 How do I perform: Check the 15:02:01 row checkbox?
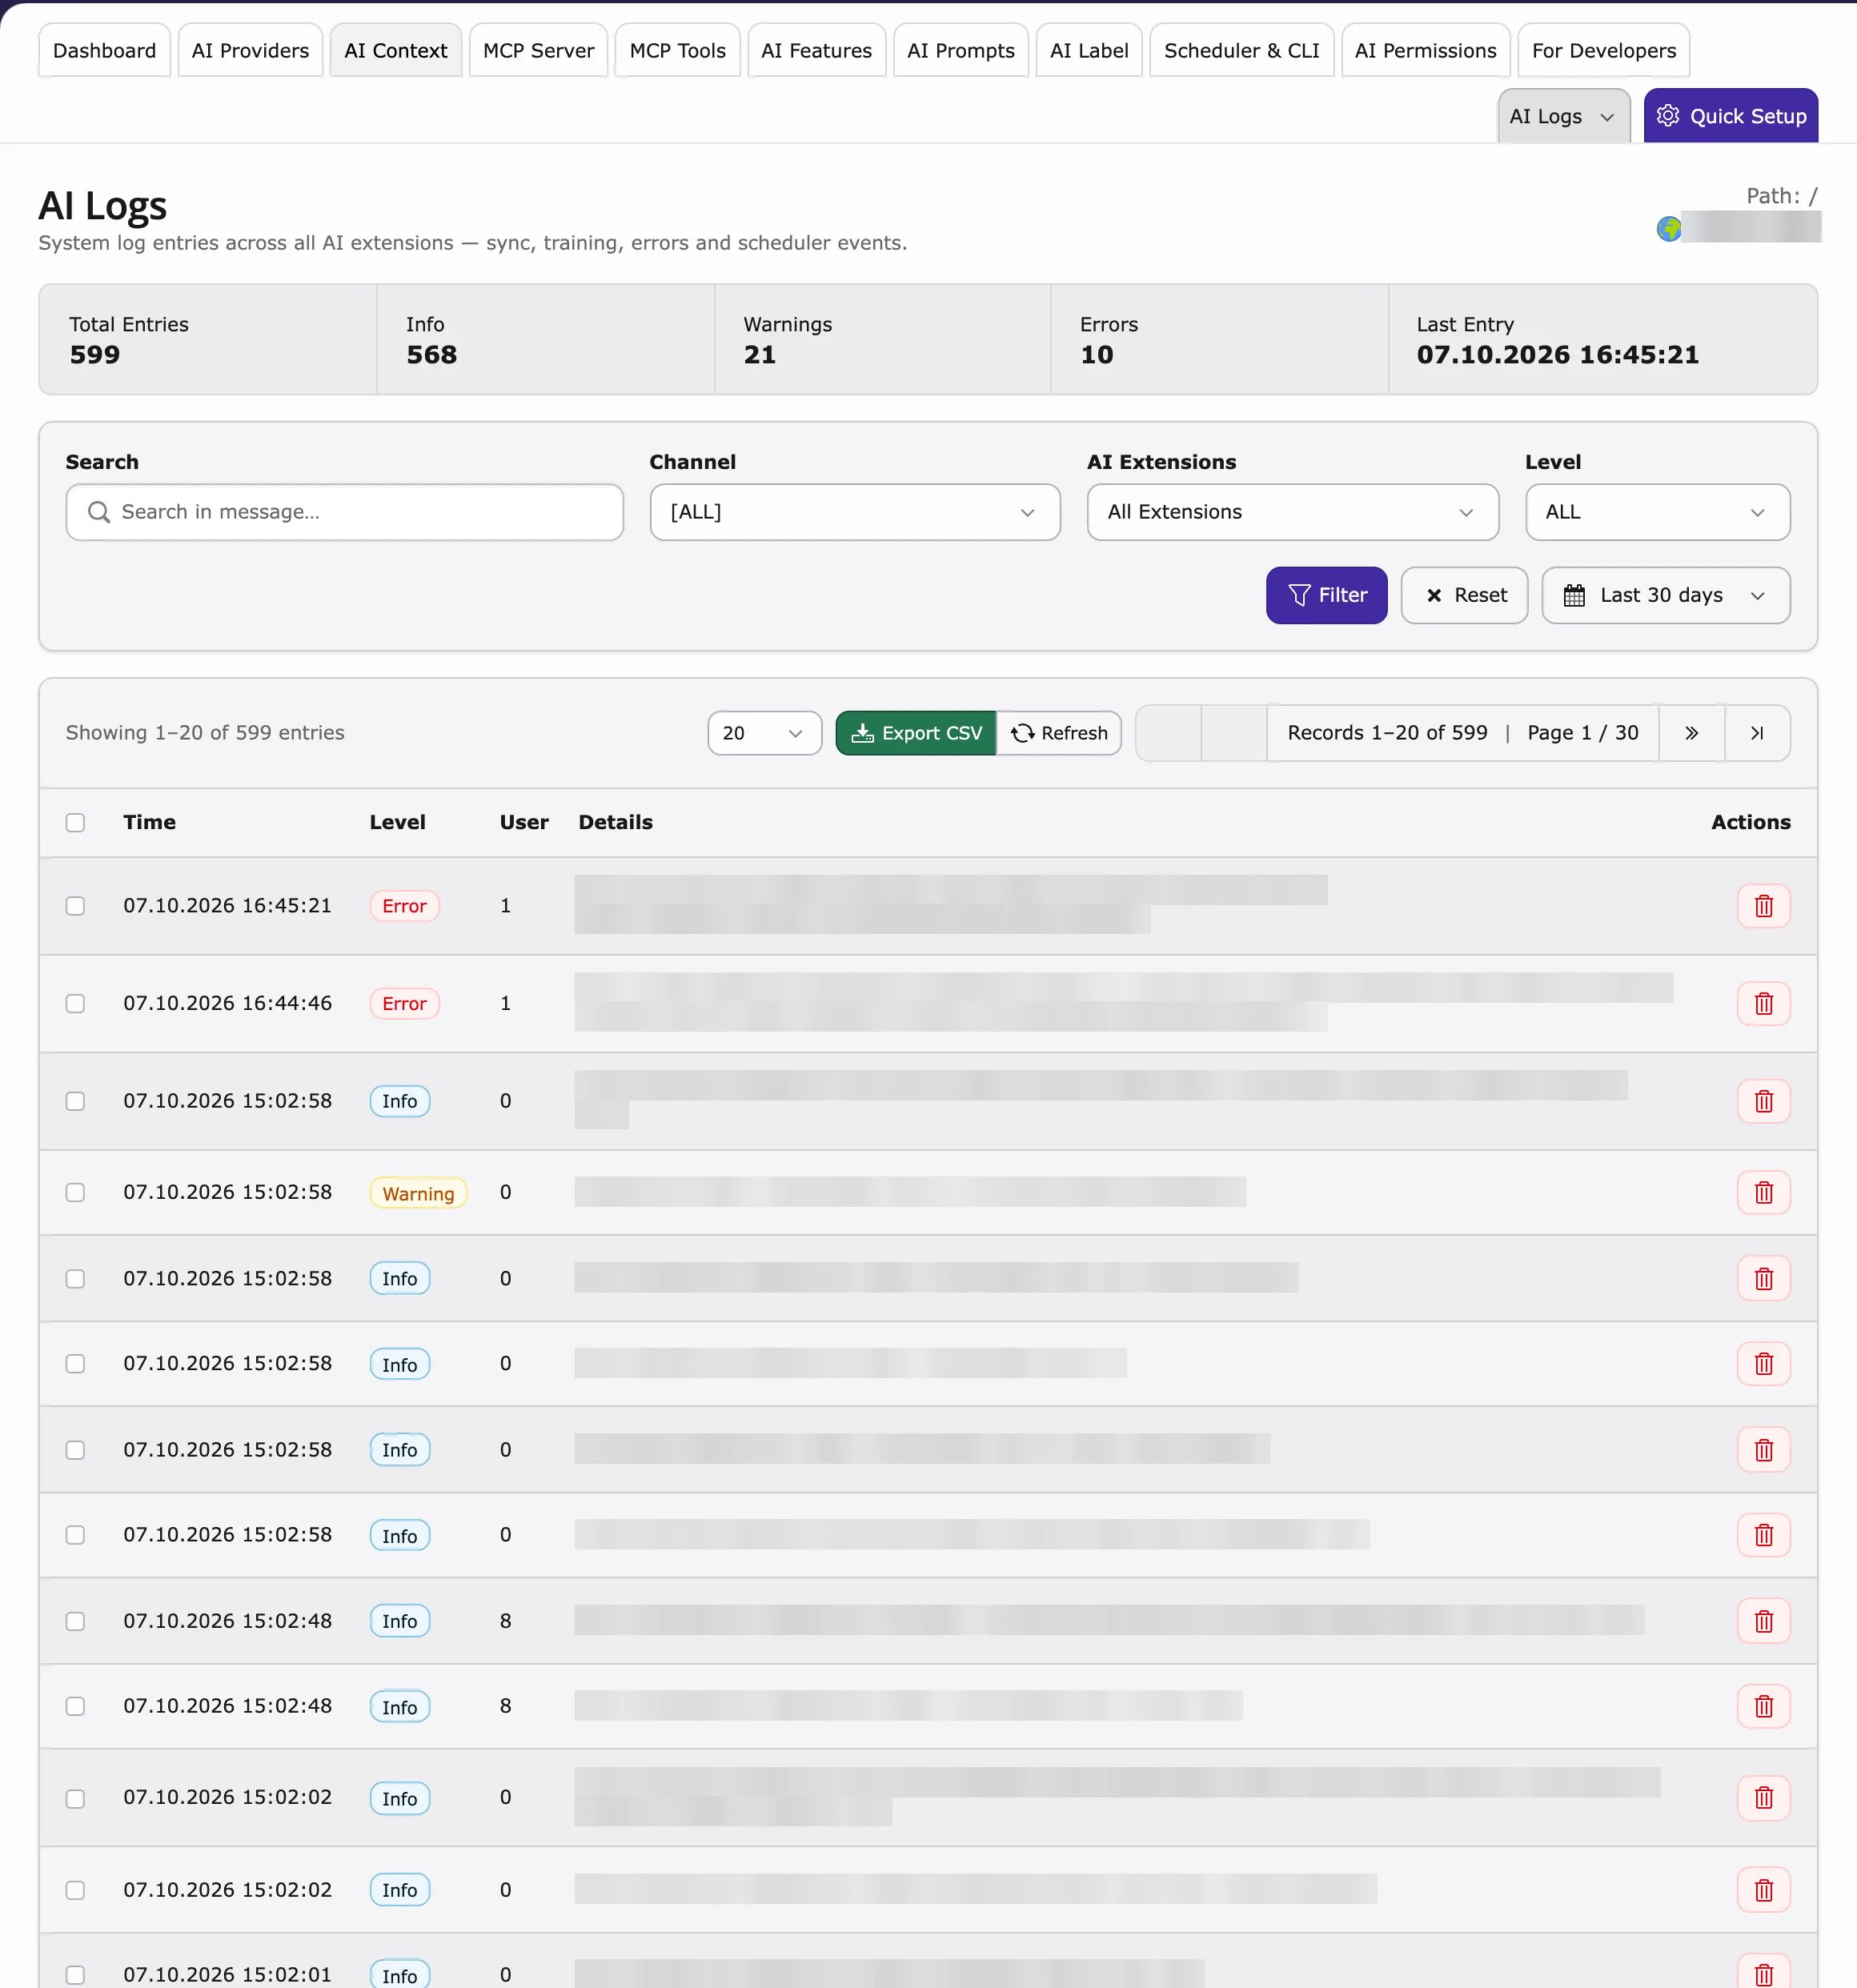[x=75, y=1975]
